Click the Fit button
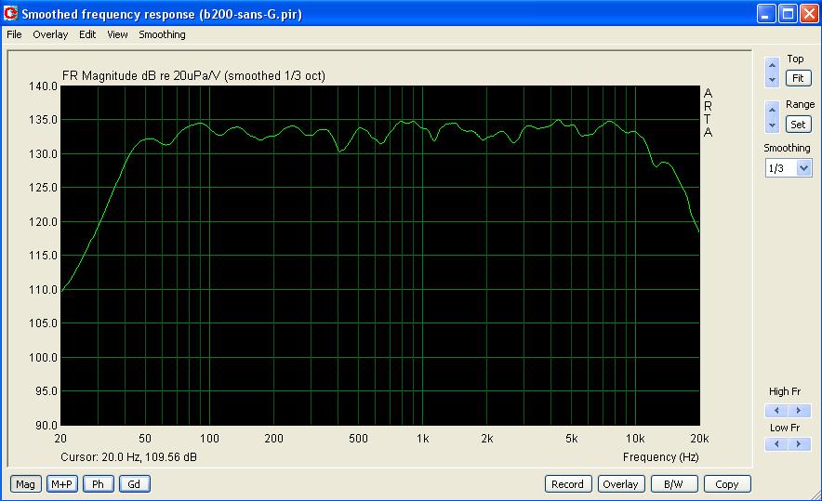822x501 pixels. (798, 78)
